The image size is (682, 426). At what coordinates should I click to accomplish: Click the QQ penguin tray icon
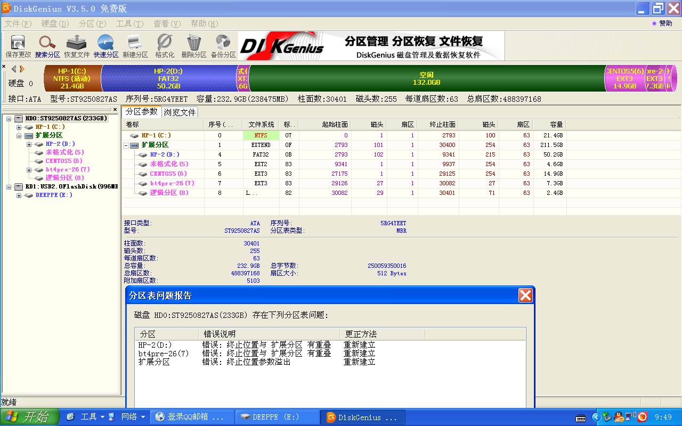point(619,416)
